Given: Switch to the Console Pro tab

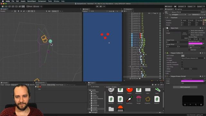Looking at the screenshot, I should (41, 83).
